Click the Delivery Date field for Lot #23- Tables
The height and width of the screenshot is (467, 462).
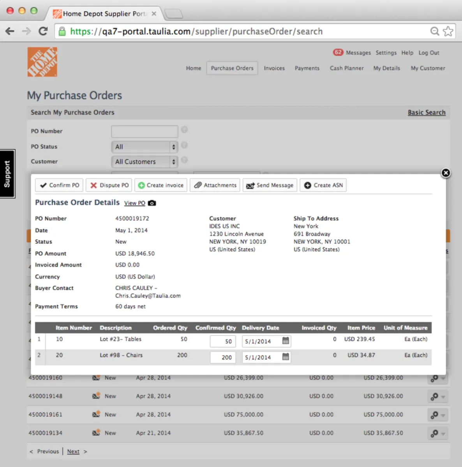266,341
